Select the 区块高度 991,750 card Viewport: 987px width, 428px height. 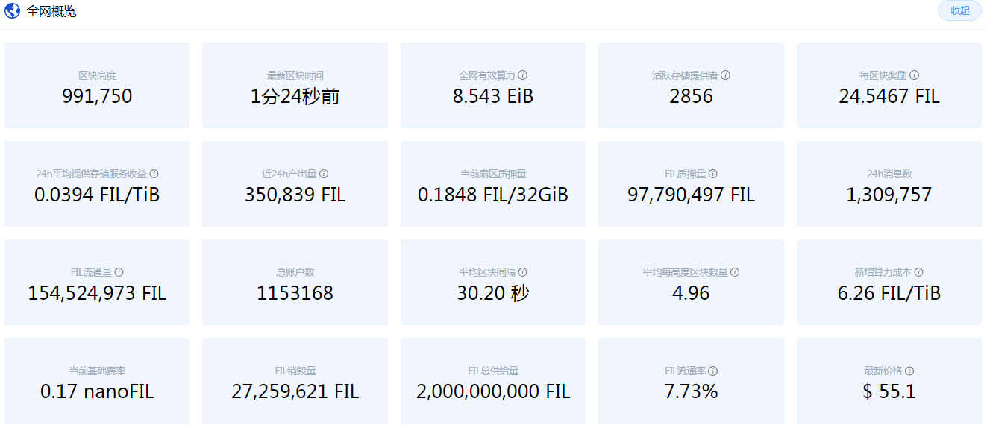pyautogui.click(x=97, y=86)
